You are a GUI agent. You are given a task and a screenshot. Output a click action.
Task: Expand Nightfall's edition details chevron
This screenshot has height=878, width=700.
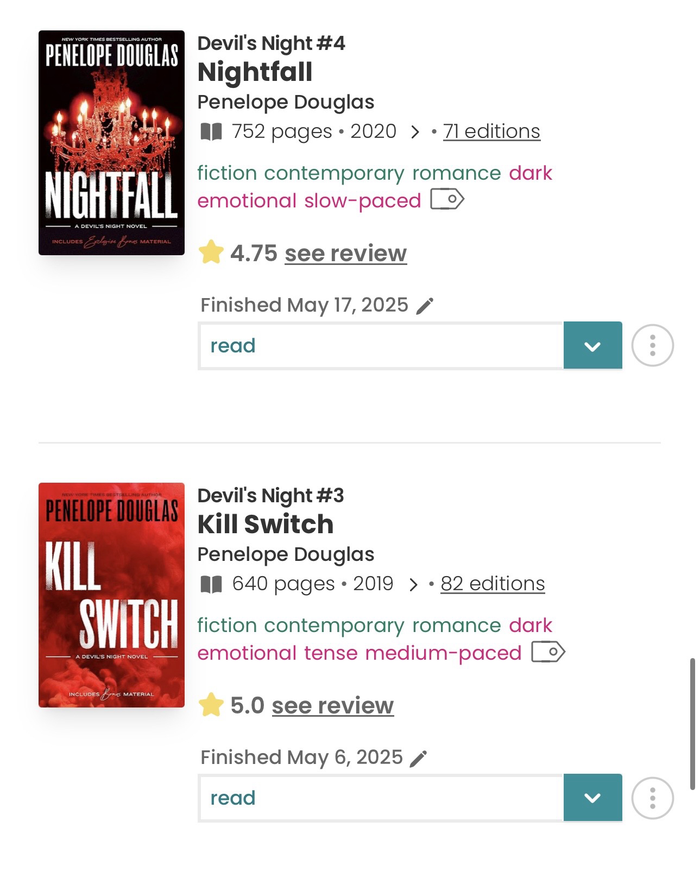[x=415, y=132]
